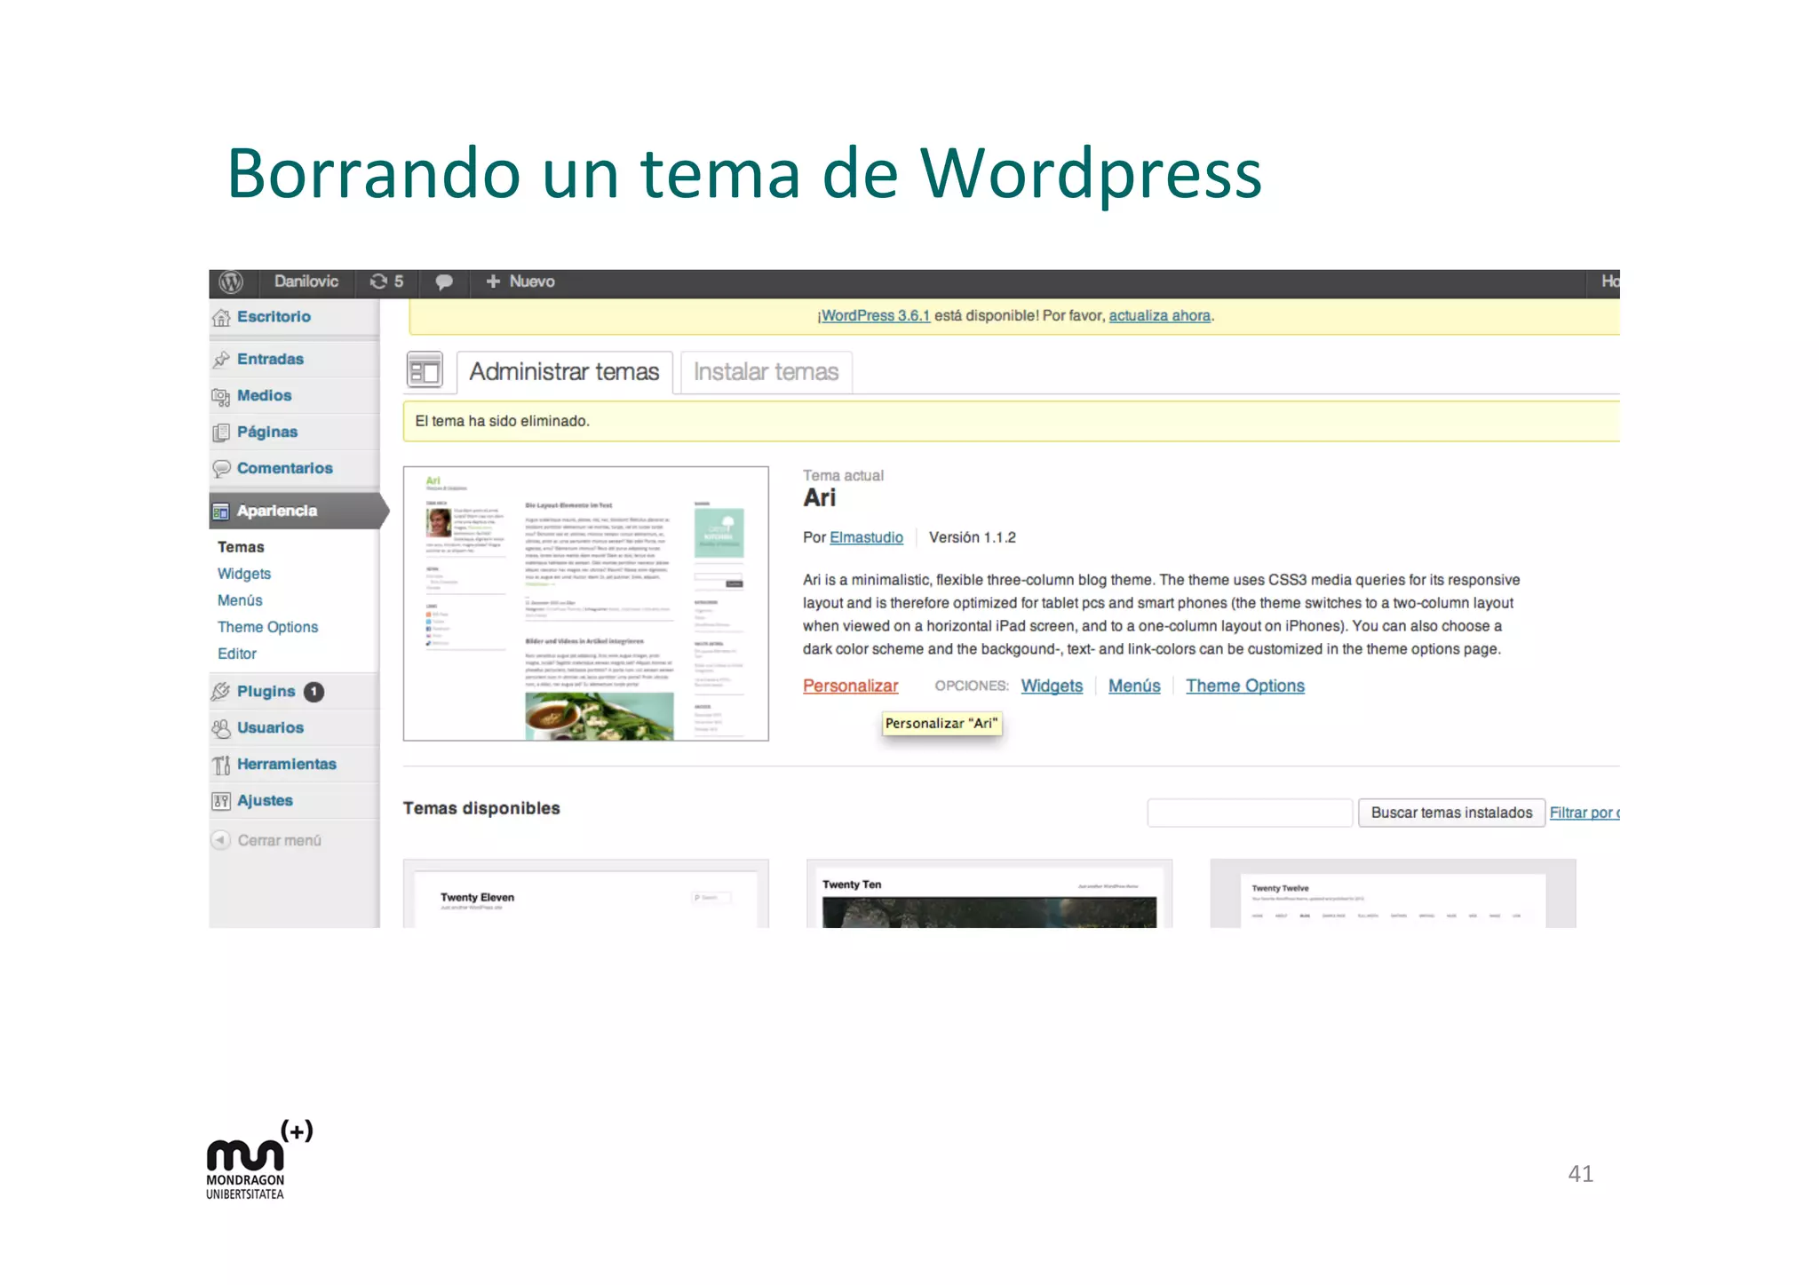The width and height of the screenshot is (1819, 1285).
Task: Open the Plugins menu item
Action: click(x=266, y=692)
